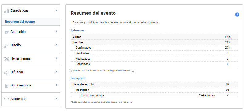Select the Resumen del evento submenu link

(20, 22)
